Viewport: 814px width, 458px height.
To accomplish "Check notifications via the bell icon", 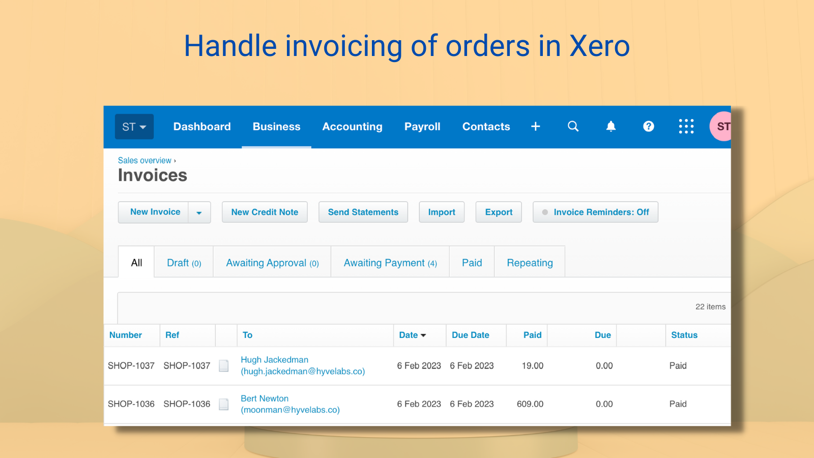I will click(x=610, y=126).
